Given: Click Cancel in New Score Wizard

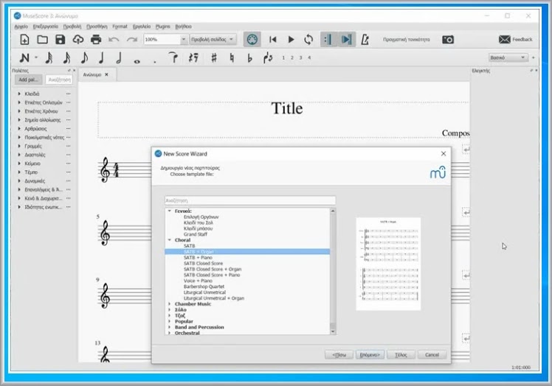Looking at the screenshot, I should click(432, 355).
